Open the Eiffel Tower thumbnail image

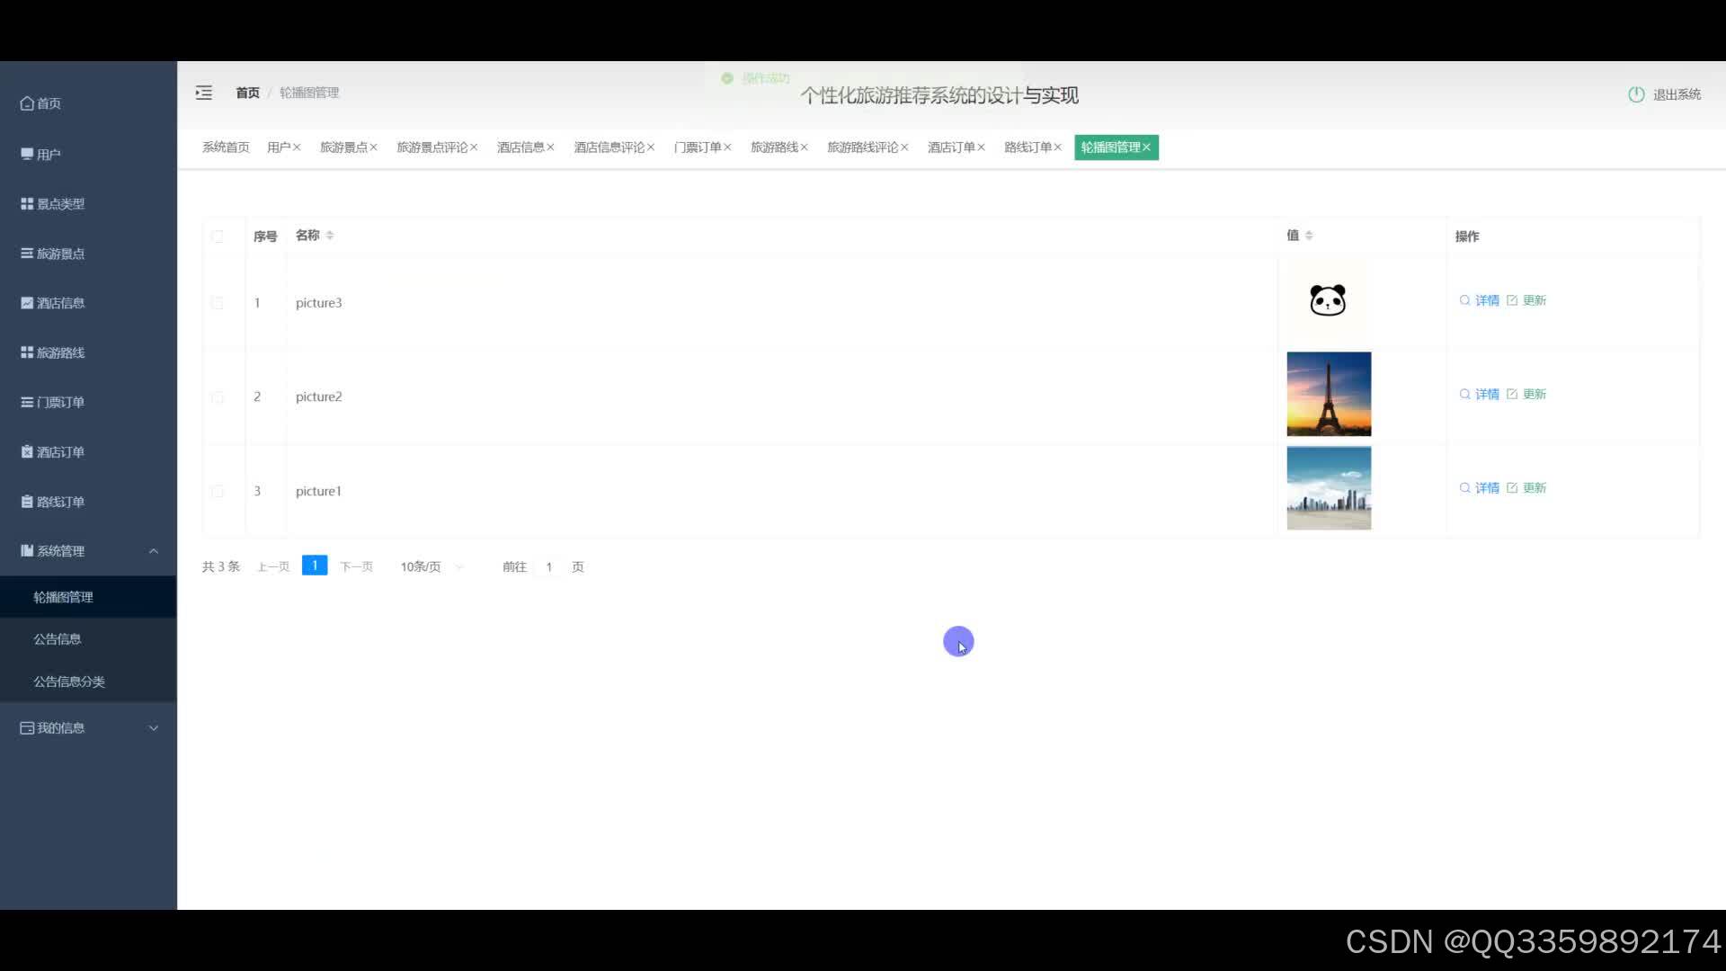[x=1329, y=394]
